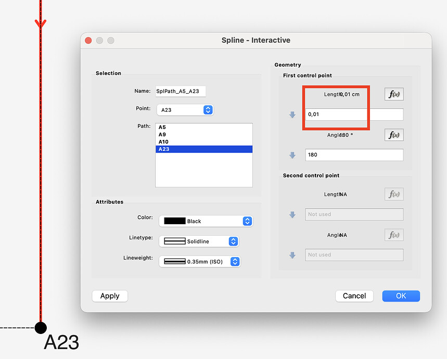Click blue arrow beside second length field

(x=292, y=214)
